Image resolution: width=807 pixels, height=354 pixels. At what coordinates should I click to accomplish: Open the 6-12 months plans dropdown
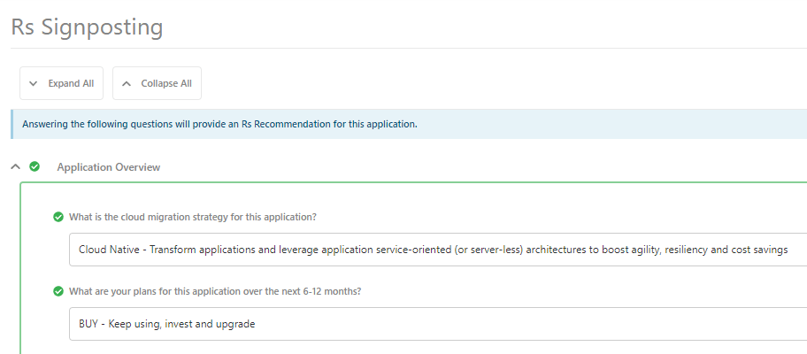pos(438,324)
